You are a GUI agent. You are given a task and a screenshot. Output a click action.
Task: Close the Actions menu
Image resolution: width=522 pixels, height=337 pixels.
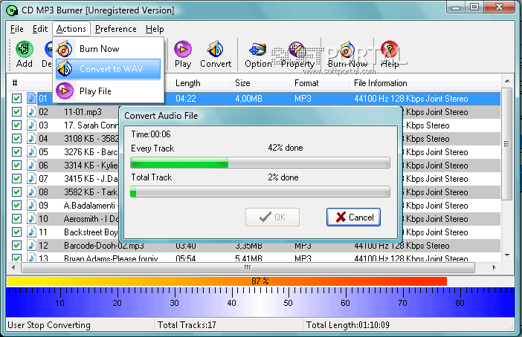[x=71, y=29]
